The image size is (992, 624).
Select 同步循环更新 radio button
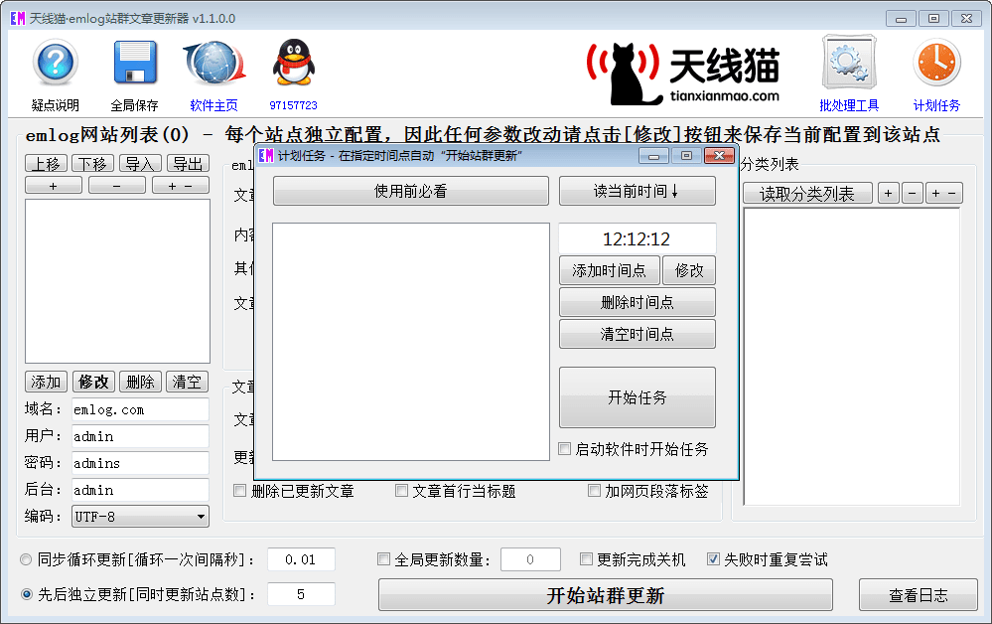pyautogui.click(x=26, y=559)
